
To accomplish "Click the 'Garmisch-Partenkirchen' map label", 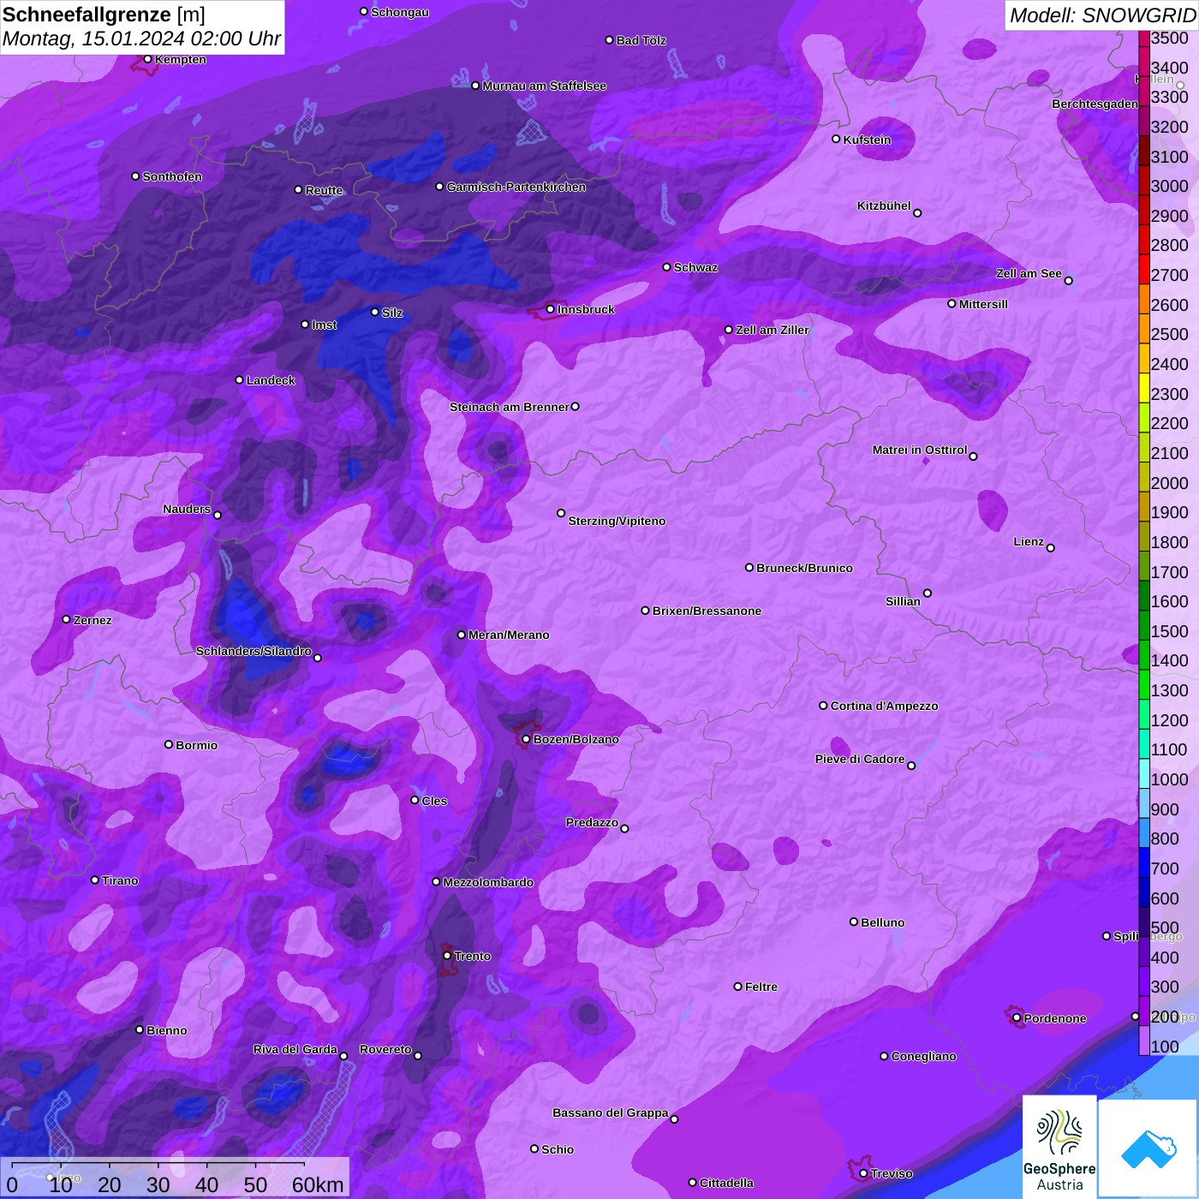I will click(x=516, y=187).
